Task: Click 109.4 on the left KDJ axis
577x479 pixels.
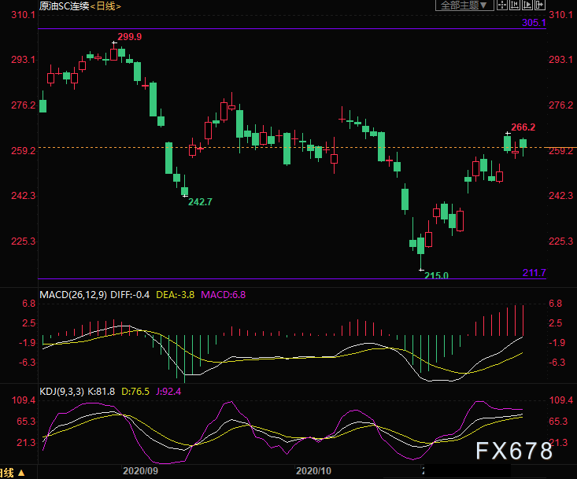Action: pos(24,400)
